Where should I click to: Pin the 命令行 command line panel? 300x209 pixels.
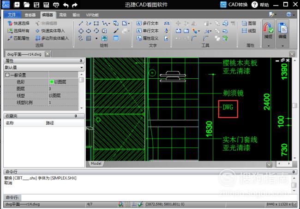point(294,172)
